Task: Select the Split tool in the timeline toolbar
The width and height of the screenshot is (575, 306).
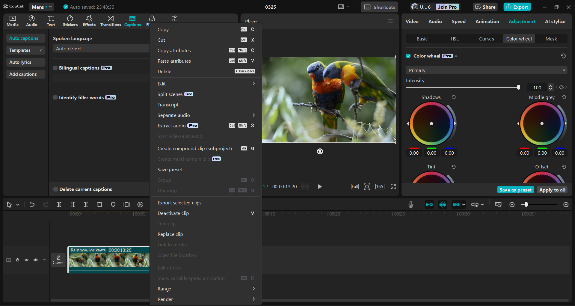Action: pyautogui.click(x=59, y=205)
